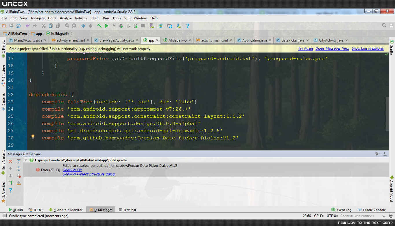Open the AVD Manager icon

tap(152, 26)
